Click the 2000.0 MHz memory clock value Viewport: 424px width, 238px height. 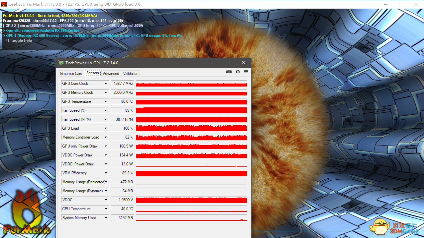click(122, 92)
